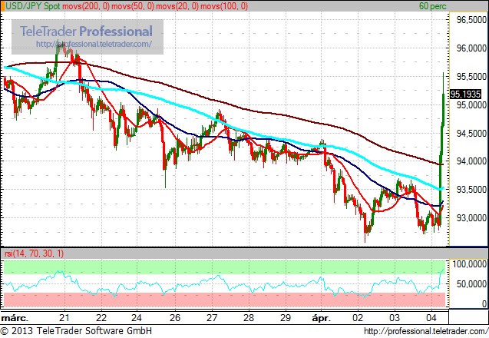489x338 pixels.
Task: Open the professional.teletrader.com link at bottom right
Action: [x=426, y=331]
